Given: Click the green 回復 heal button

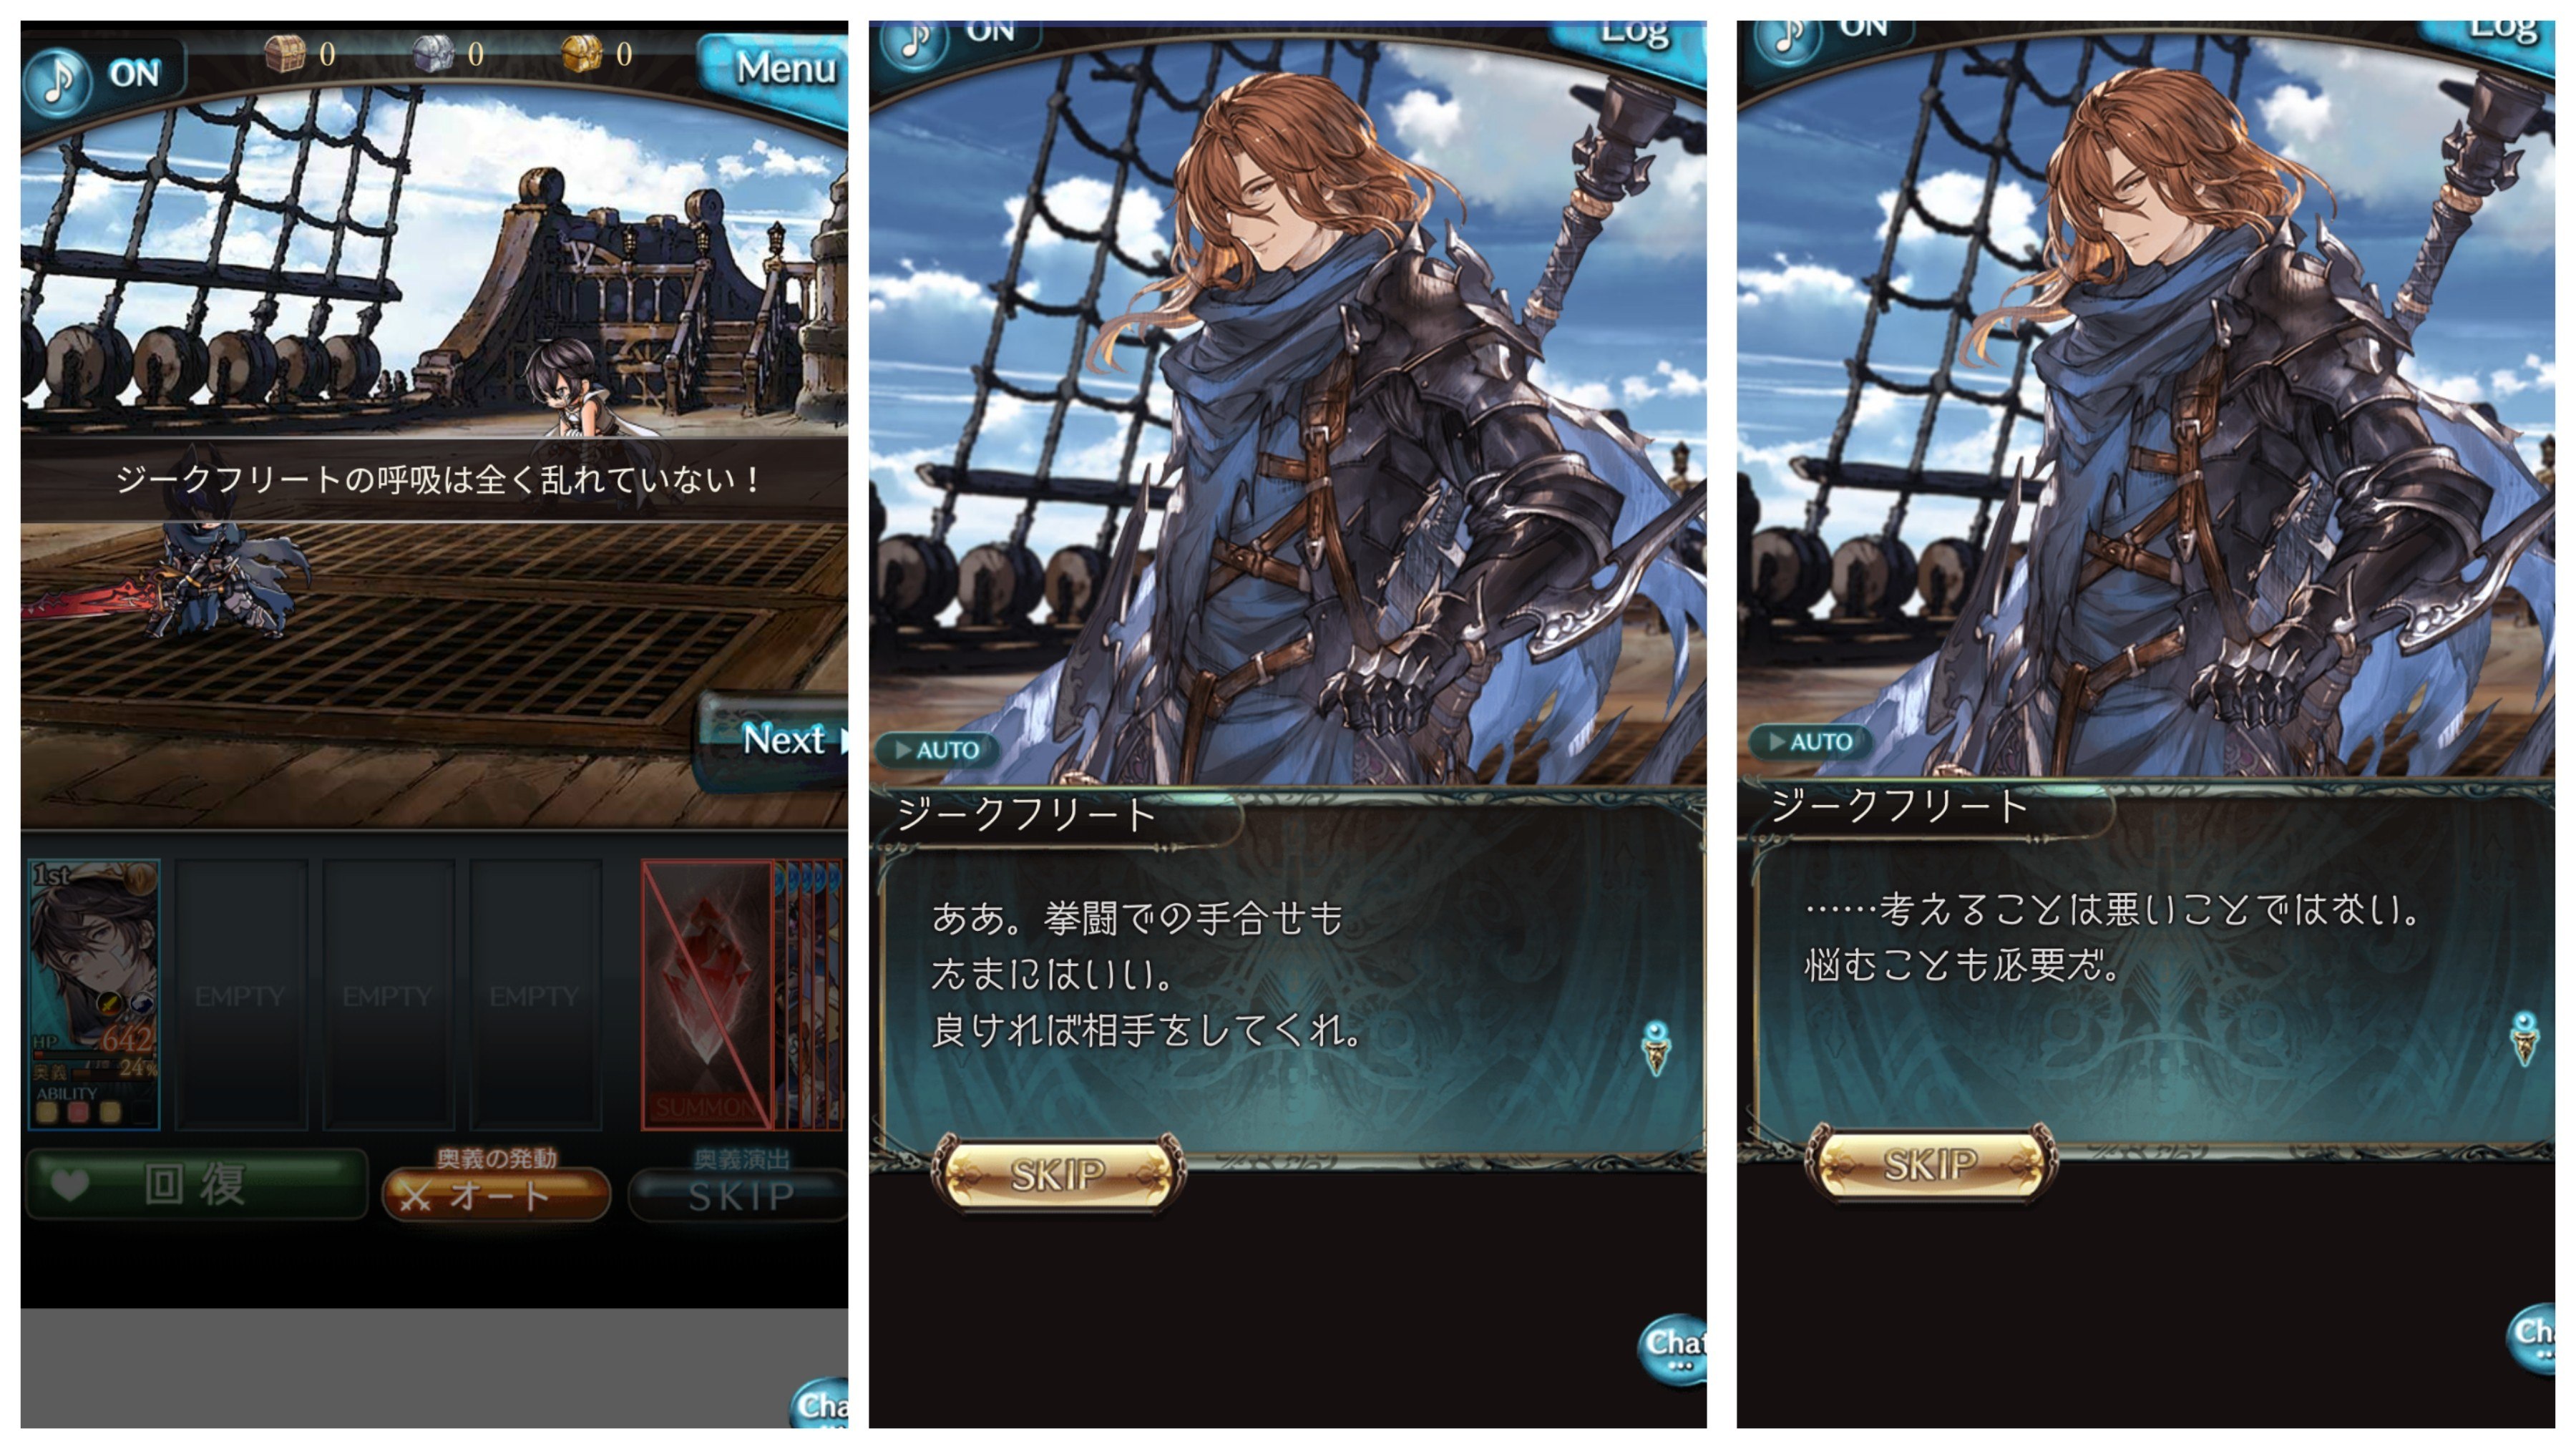Looking at the screenshot, I should (x=197, y=1185).
